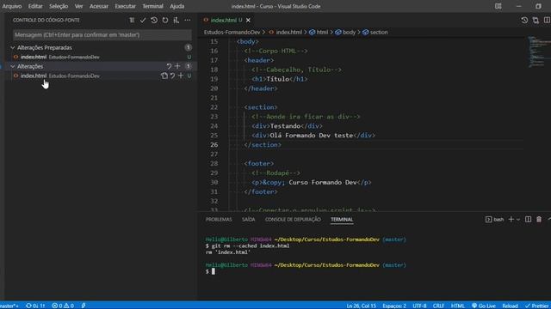Open the Acessar menu
Image resolution: width=551 pixels, height=309 pixels.
pos(99,6)
